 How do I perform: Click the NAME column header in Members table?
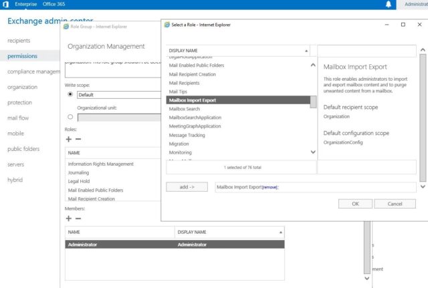pyautogui.click(x=120, y=232)
